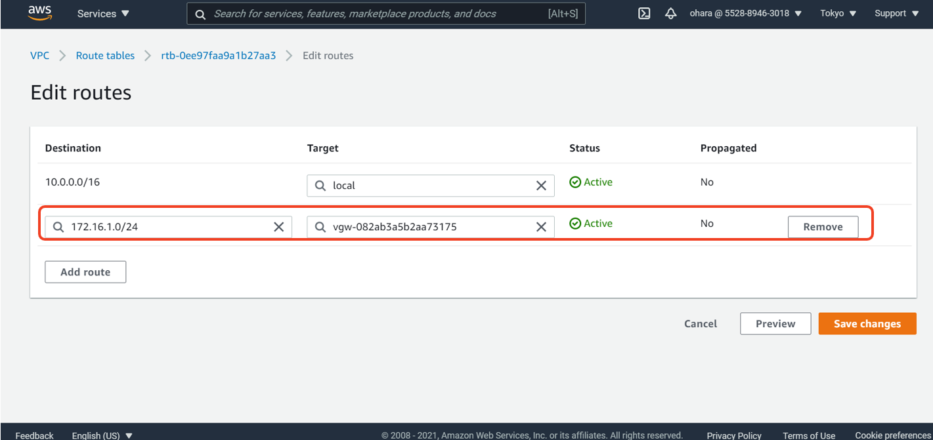Open the Privacy Policy footer link
933x440 pixels.
click(x=734, y=435)
